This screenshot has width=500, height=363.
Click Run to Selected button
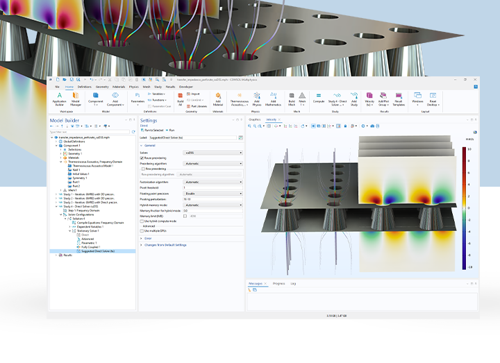[x=153, y=130]
